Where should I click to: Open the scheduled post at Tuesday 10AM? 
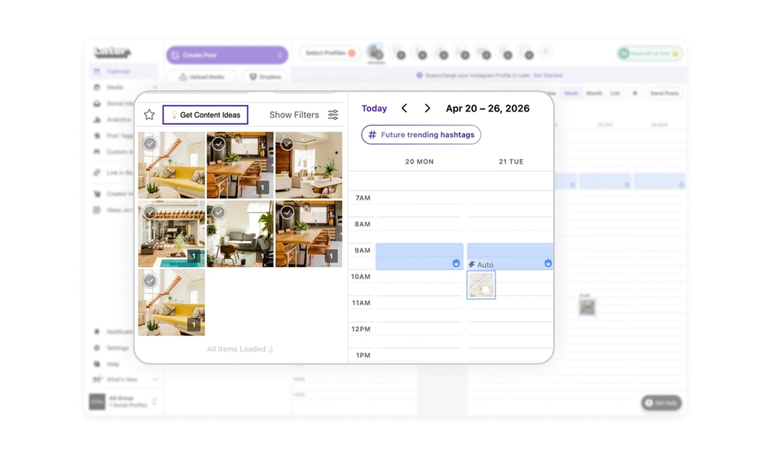481,285
